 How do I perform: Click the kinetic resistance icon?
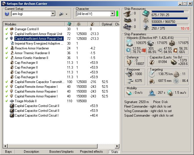click(x=160, y=50)
